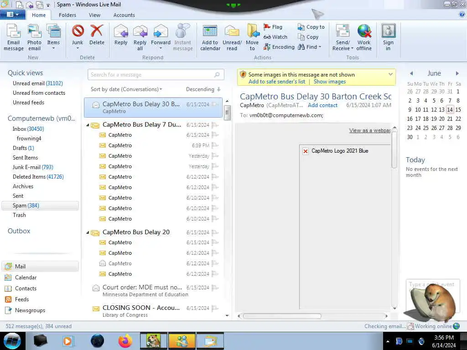
Task: Switch to the Accounts ribbon tab
Action: (124, 15)
